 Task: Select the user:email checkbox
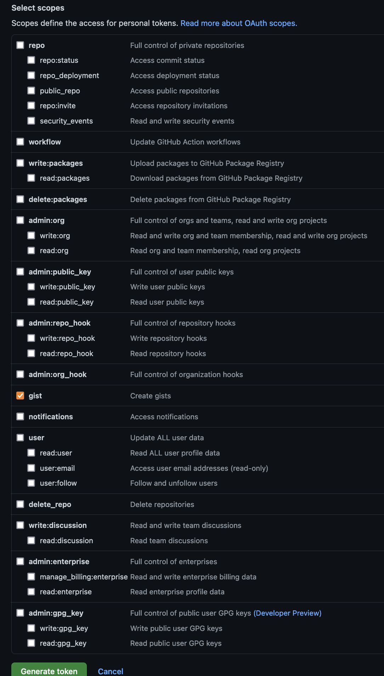(32, 468)
